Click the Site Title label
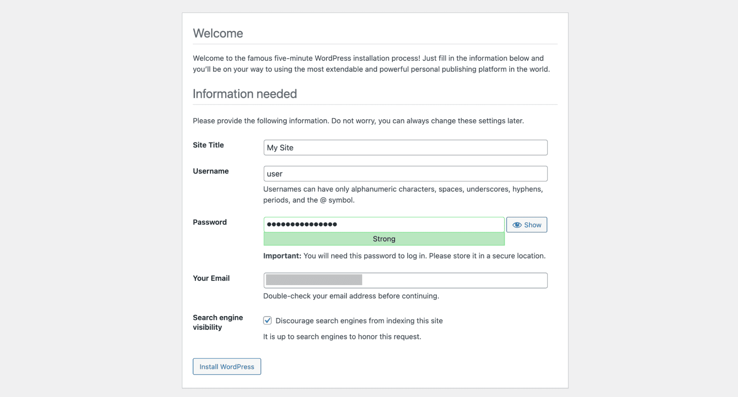 tap(208, 145)
